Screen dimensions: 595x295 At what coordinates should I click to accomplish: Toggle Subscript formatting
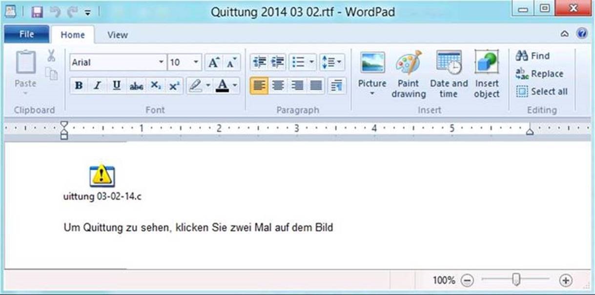tap(155, 86)
